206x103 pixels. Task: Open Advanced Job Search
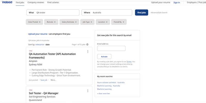coord(159,13)
